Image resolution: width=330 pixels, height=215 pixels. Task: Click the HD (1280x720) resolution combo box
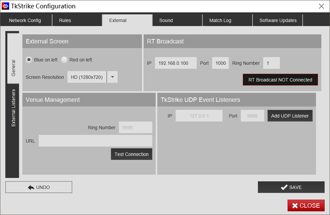coord(87,77)
